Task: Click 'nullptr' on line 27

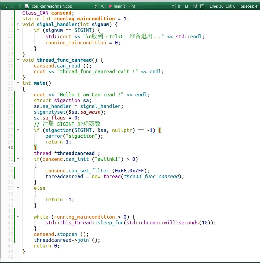Action: (x=122, y=130)
